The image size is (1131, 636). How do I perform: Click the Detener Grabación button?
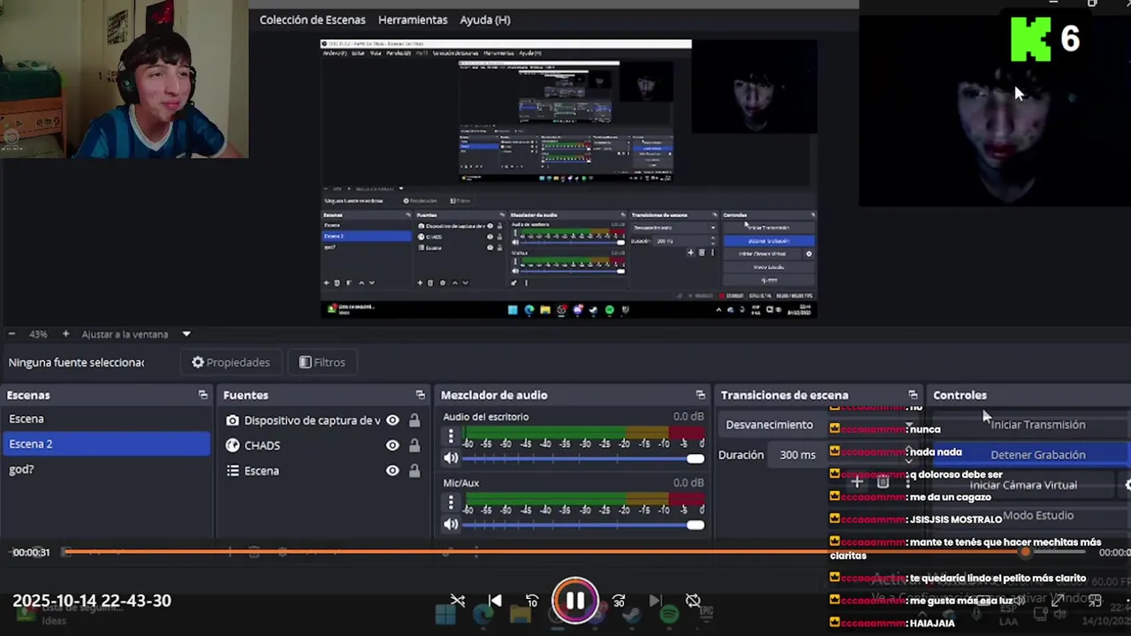point(1031,455)
